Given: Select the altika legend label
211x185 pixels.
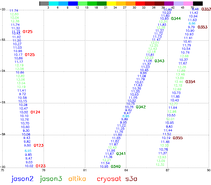Looking at the screenshot, I should [77, 179].
